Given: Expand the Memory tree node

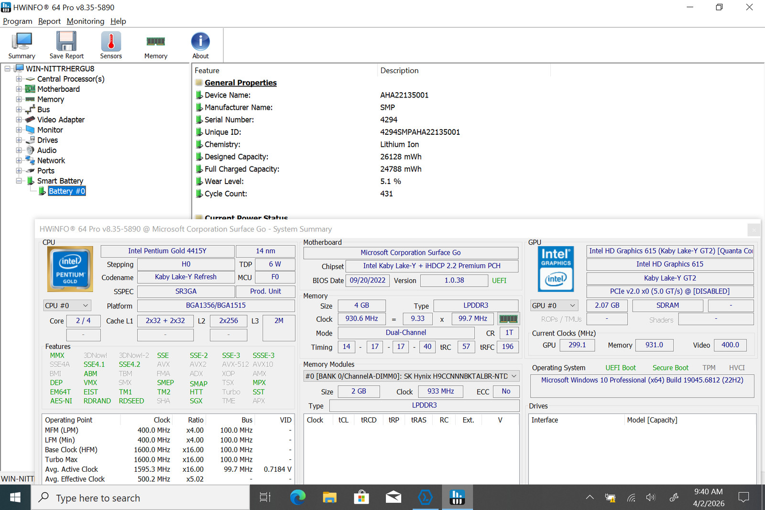Looking at the screenshot, I should 19,99.
